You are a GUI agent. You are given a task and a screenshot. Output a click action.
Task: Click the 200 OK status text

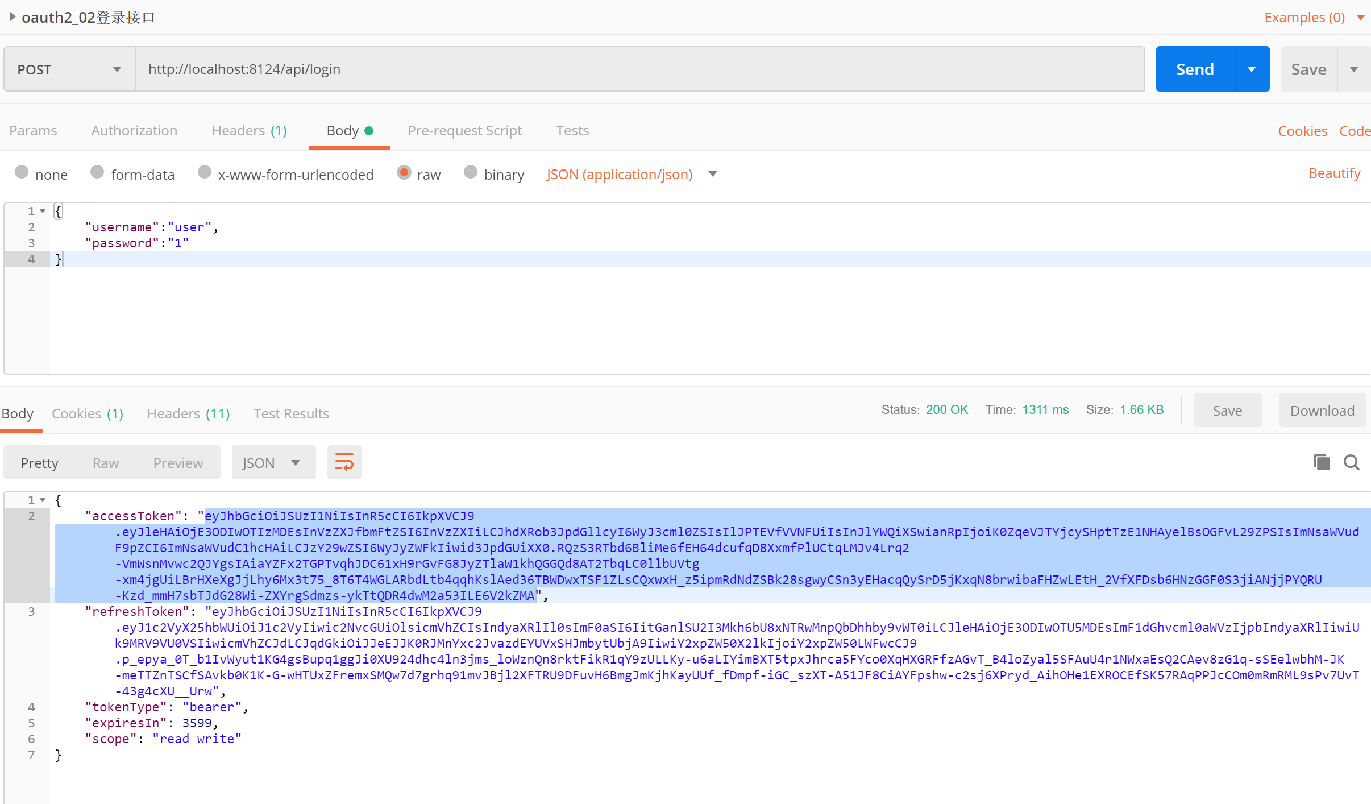[946, 409]
